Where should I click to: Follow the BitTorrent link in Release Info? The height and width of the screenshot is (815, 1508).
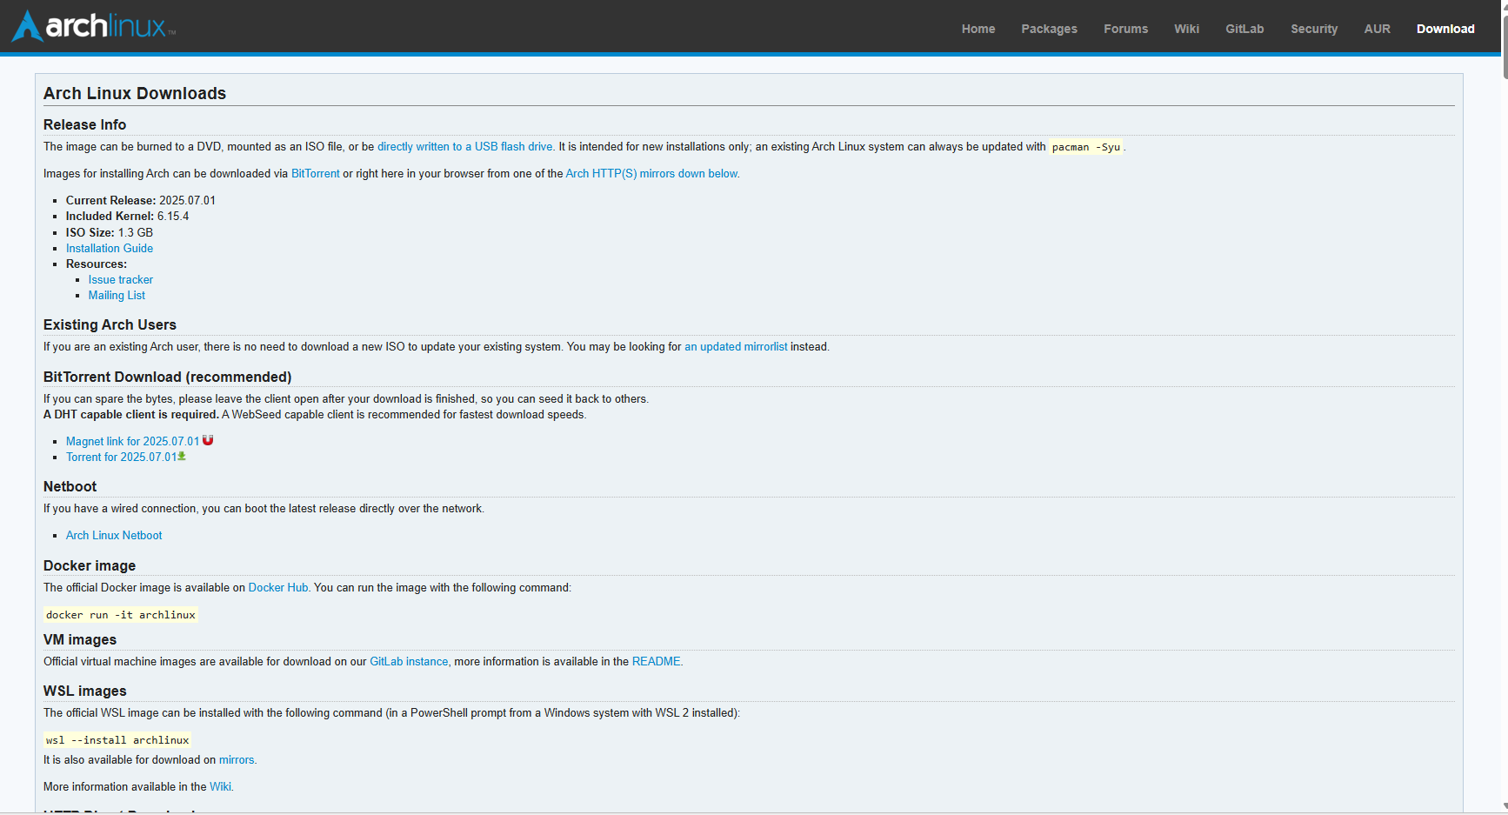coord(316,174)
